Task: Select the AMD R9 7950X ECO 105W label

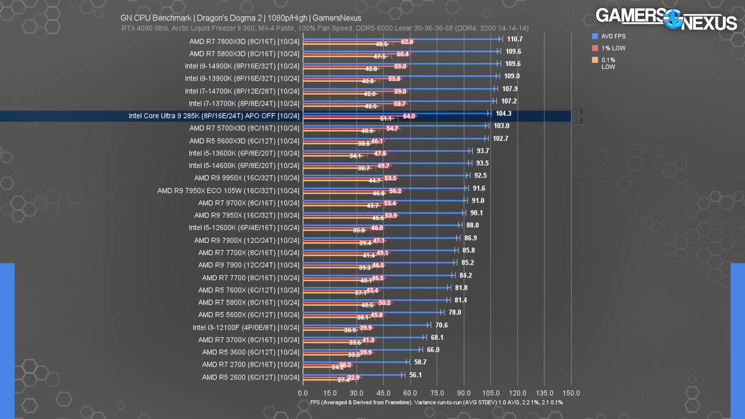Action: [228, 190]
